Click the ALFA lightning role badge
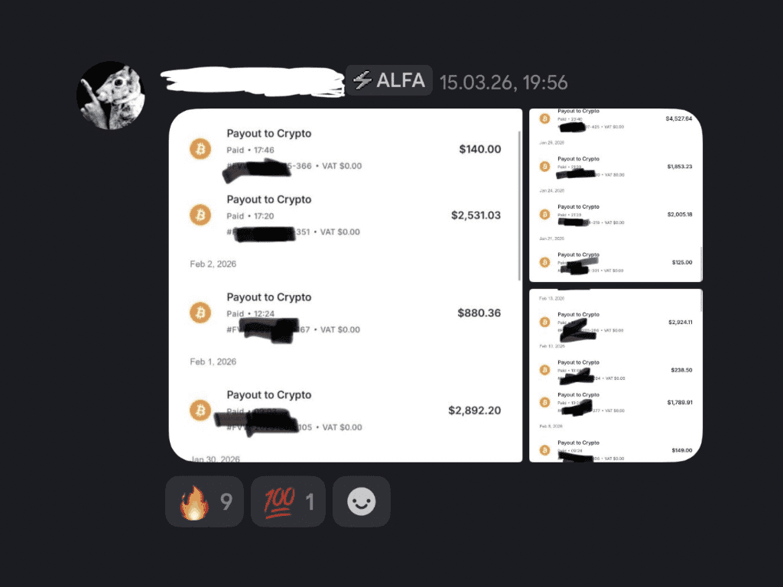This screenshot has width=783, height=587. pos(389,80)
